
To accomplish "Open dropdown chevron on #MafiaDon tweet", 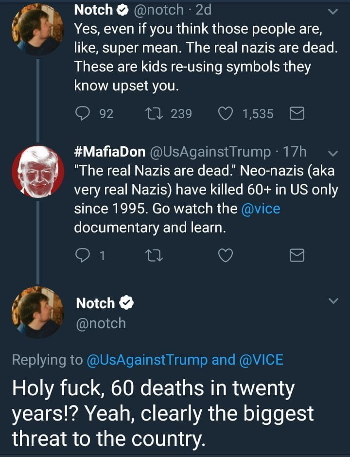I will (333, 153).
